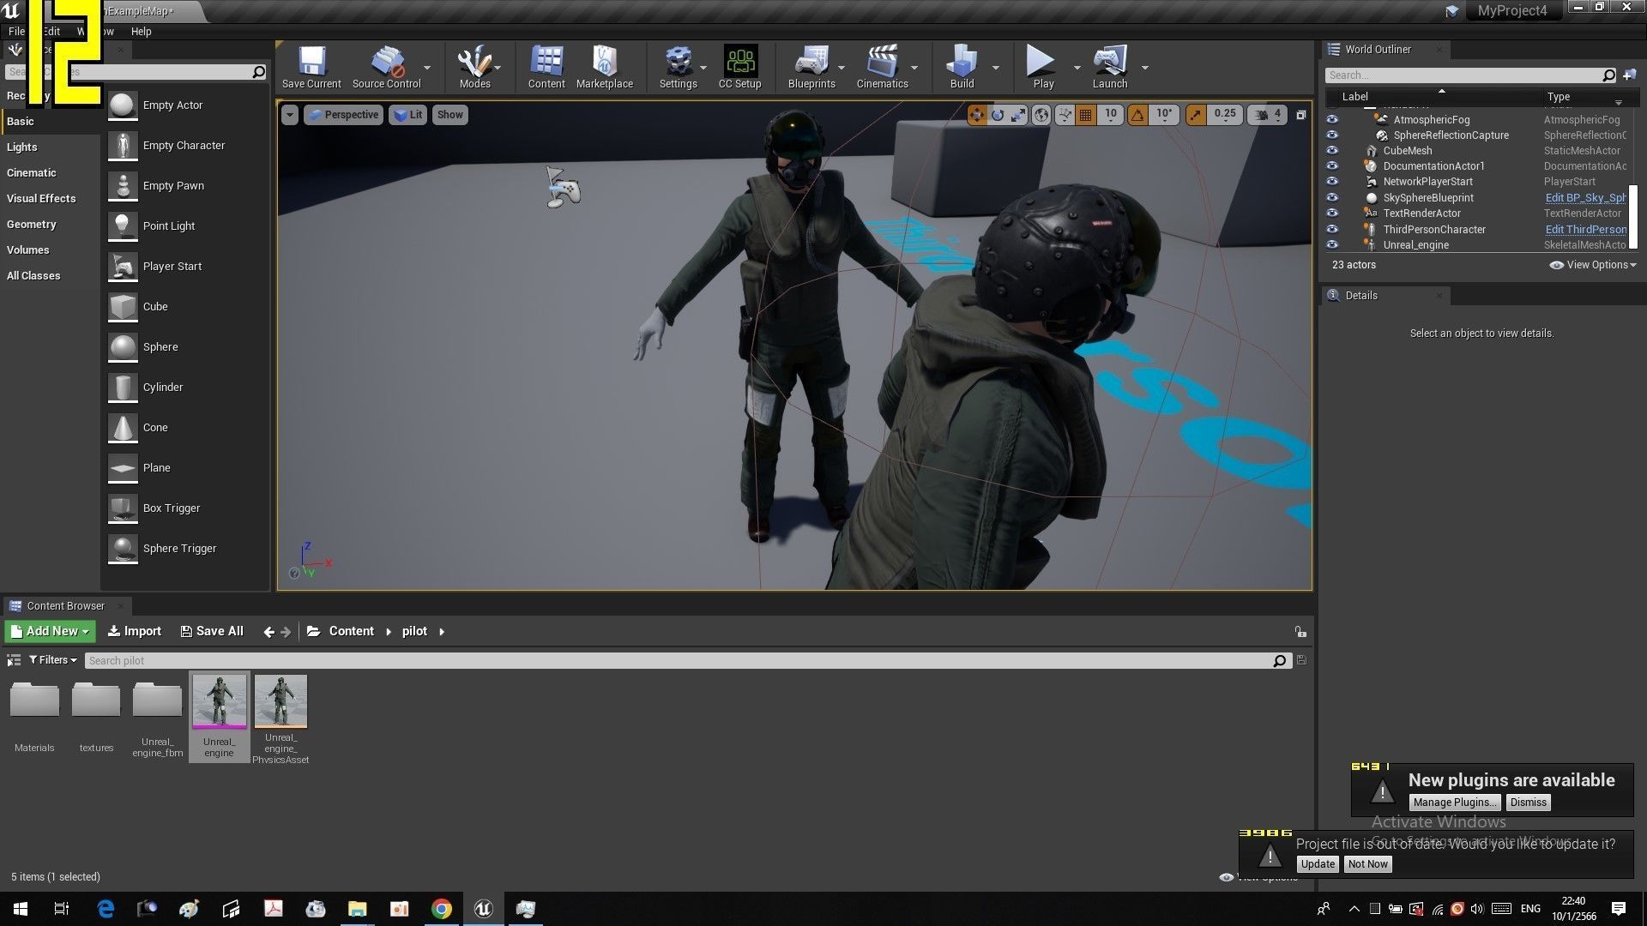
Task: Click Save All in Content Browser
Action: point(212,632)
